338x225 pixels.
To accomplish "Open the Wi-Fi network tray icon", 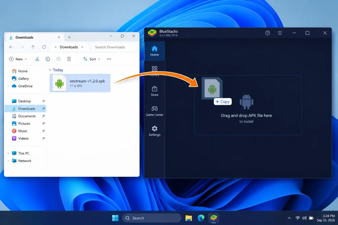I will pos(297,218).
